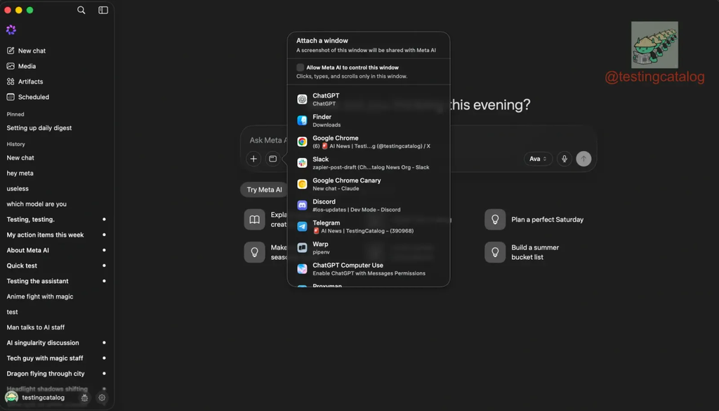Click the plus attach button in prompt box
Screen dimensions: 719x411
(253, 159)
